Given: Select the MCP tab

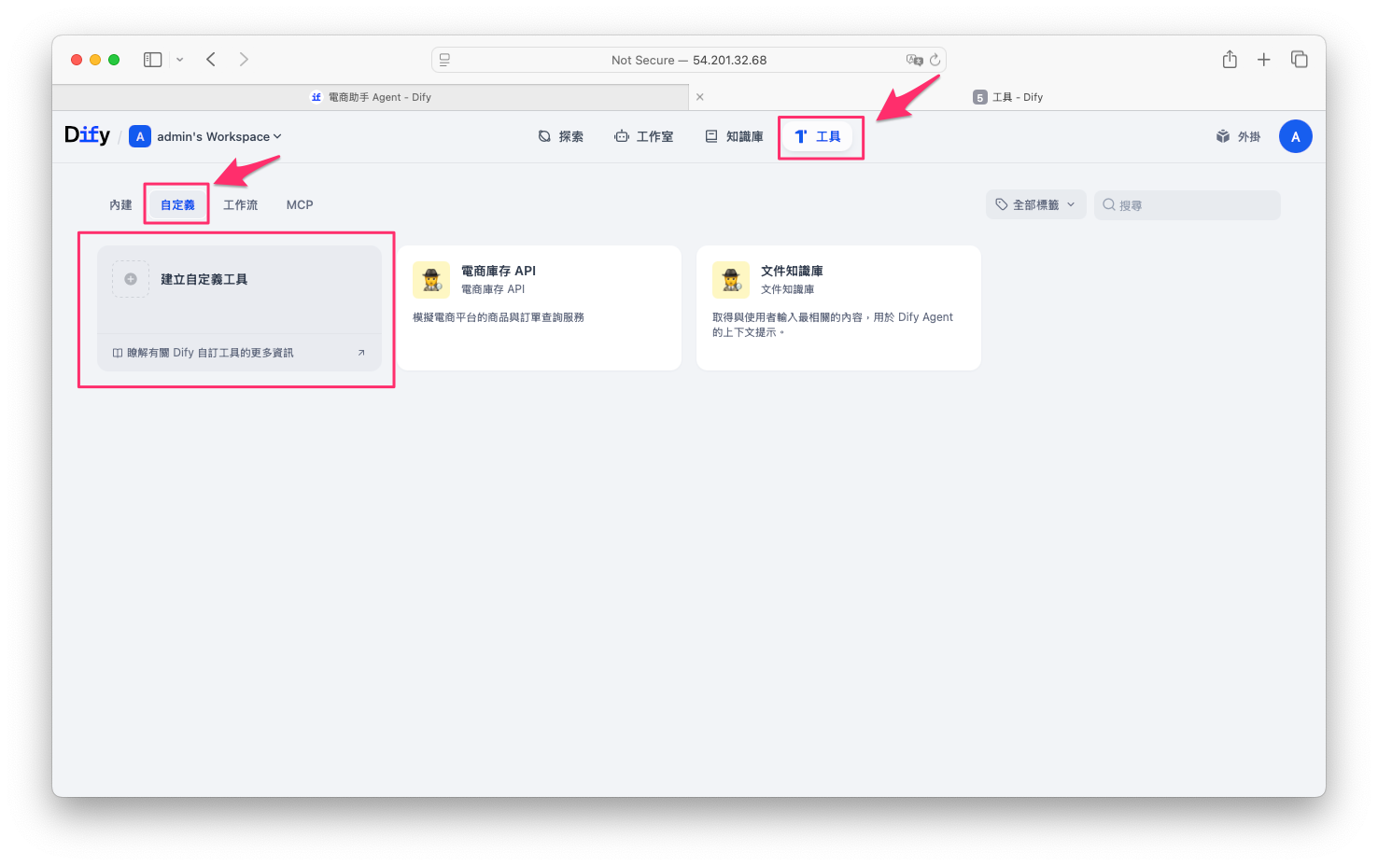Looking at the screenshot, I should click(300, 205).
